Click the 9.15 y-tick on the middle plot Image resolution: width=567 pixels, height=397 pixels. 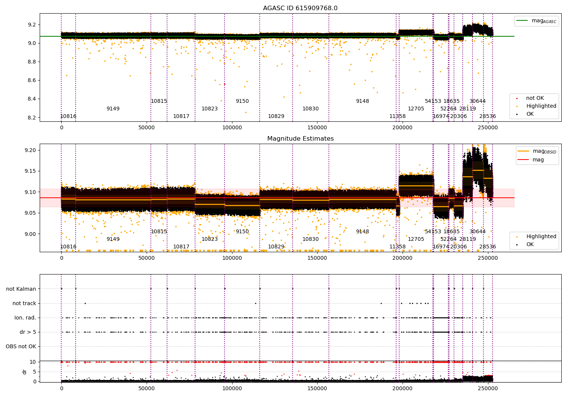point(30,171)
